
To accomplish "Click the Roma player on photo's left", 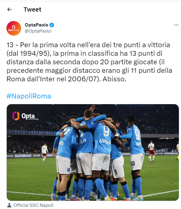I will pos(45,153).
